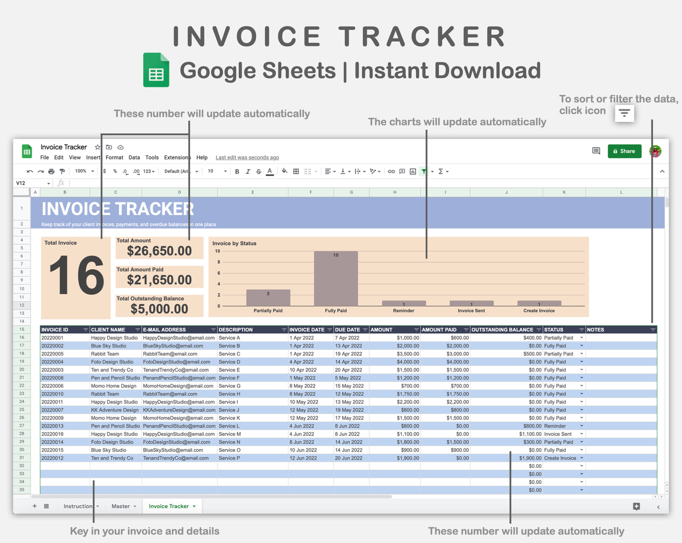Open 'Last edit was seconds ago' link

tap(247, 157)
